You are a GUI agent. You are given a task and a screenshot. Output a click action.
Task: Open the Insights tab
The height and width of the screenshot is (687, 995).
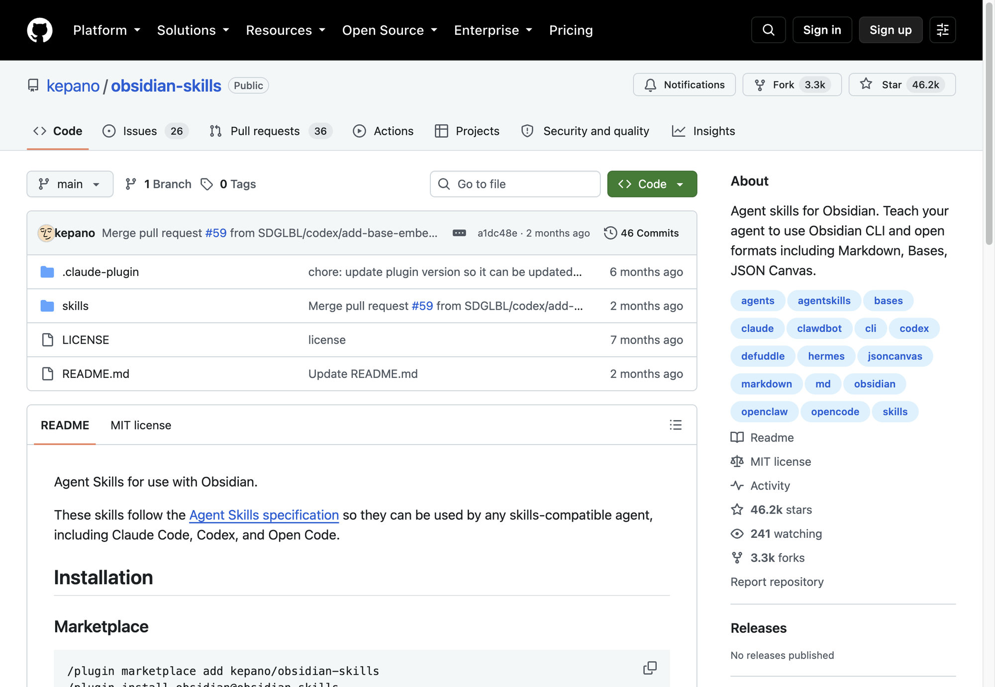pyautogui.click(x=703, y=131)
